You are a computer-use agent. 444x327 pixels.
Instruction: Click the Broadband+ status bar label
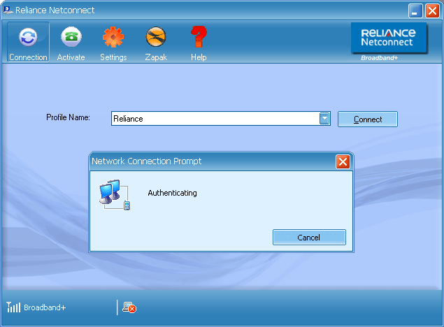45,307
